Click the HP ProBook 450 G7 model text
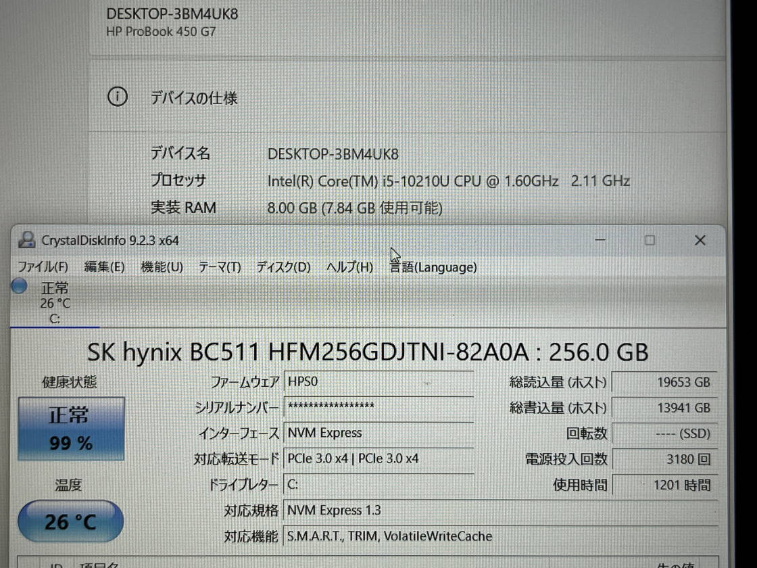 161,32
